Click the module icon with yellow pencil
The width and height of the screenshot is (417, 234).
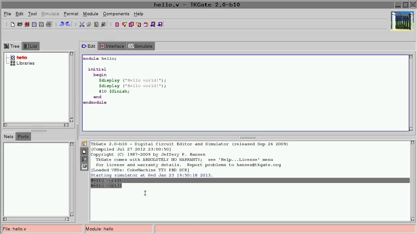(124, 24)
